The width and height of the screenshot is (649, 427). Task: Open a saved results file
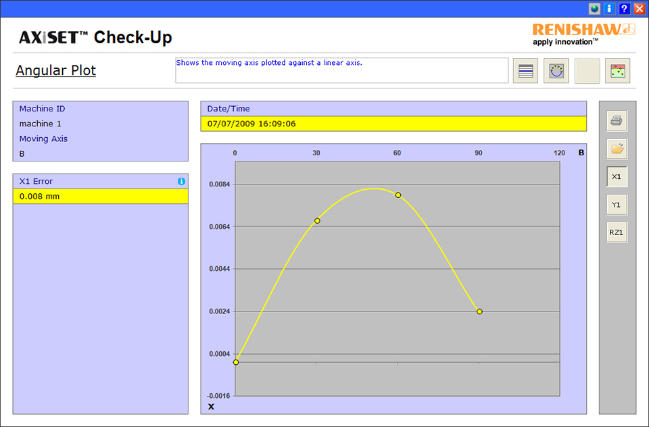(617, 149)
